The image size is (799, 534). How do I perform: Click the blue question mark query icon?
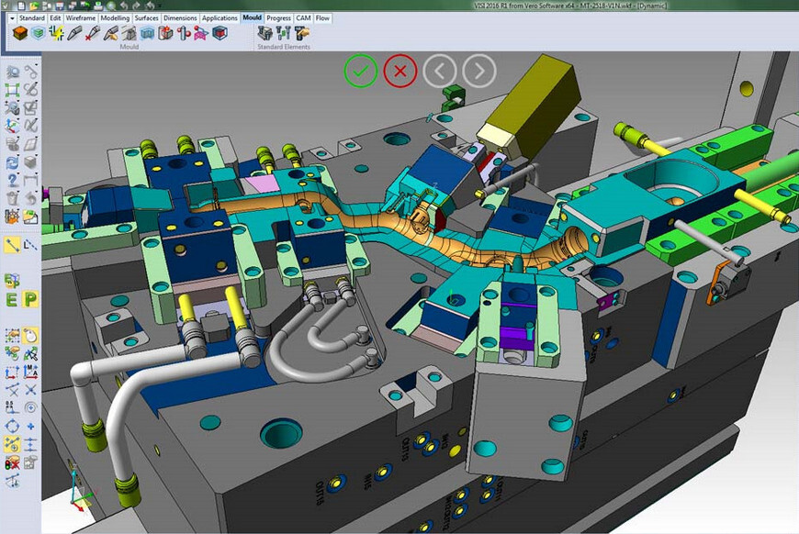(x=12, y=180)
